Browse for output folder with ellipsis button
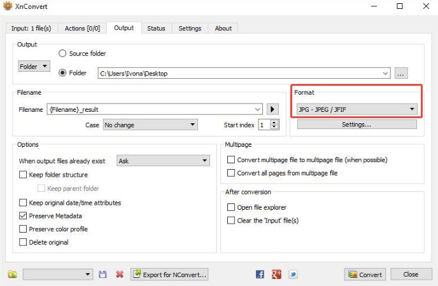This screenshot has height=286, width=438. [401, 73]
